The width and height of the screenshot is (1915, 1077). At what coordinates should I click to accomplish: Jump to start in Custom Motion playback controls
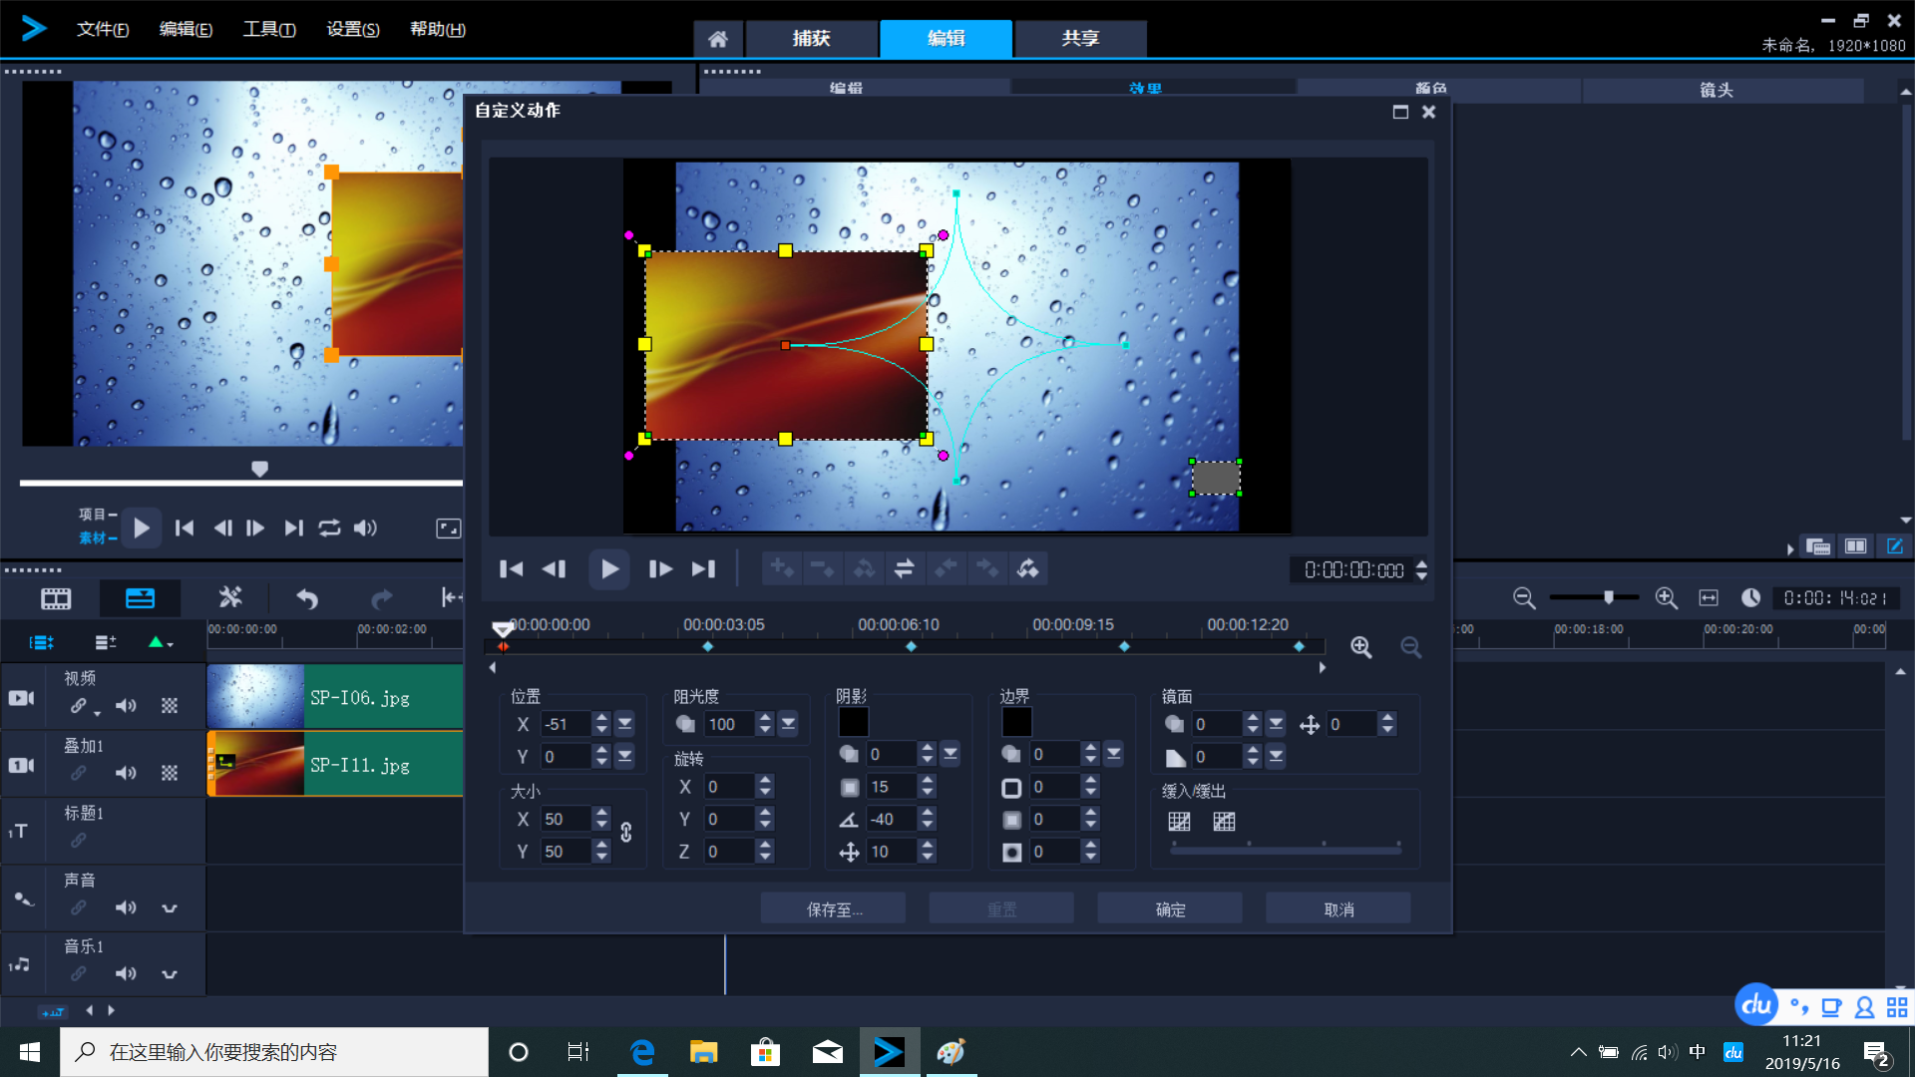click(x=511, y=569)
